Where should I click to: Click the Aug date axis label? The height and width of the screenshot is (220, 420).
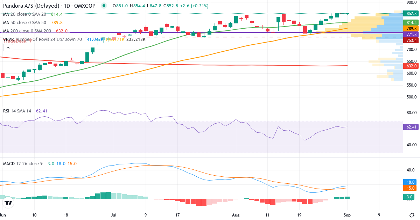(x=236, y=215)
